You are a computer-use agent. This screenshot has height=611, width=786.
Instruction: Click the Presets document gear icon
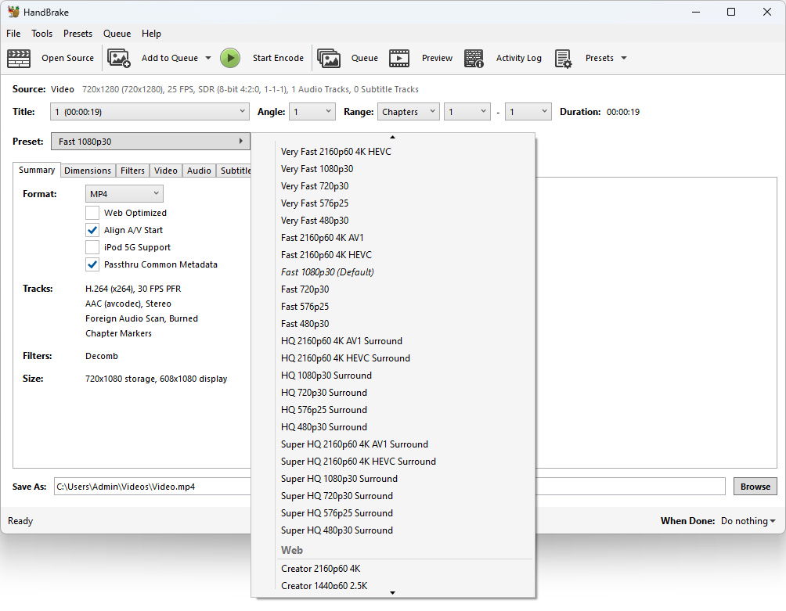(564, 58)
